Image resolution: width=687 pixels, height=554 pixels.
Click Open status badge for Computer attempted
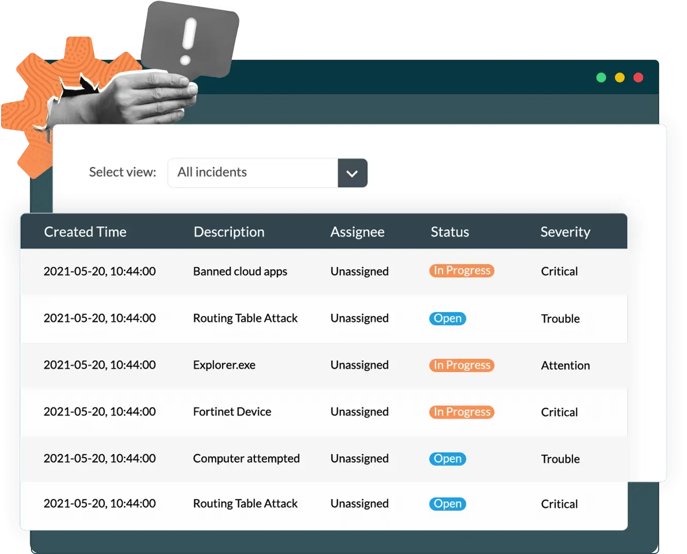click(448, 459)
